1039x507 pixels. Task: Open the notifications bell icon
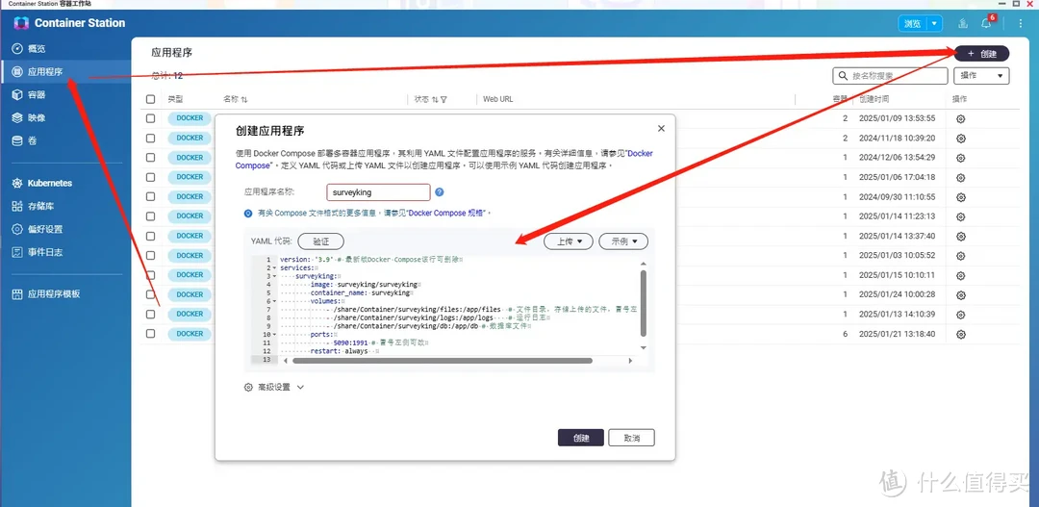coord(986,24)
